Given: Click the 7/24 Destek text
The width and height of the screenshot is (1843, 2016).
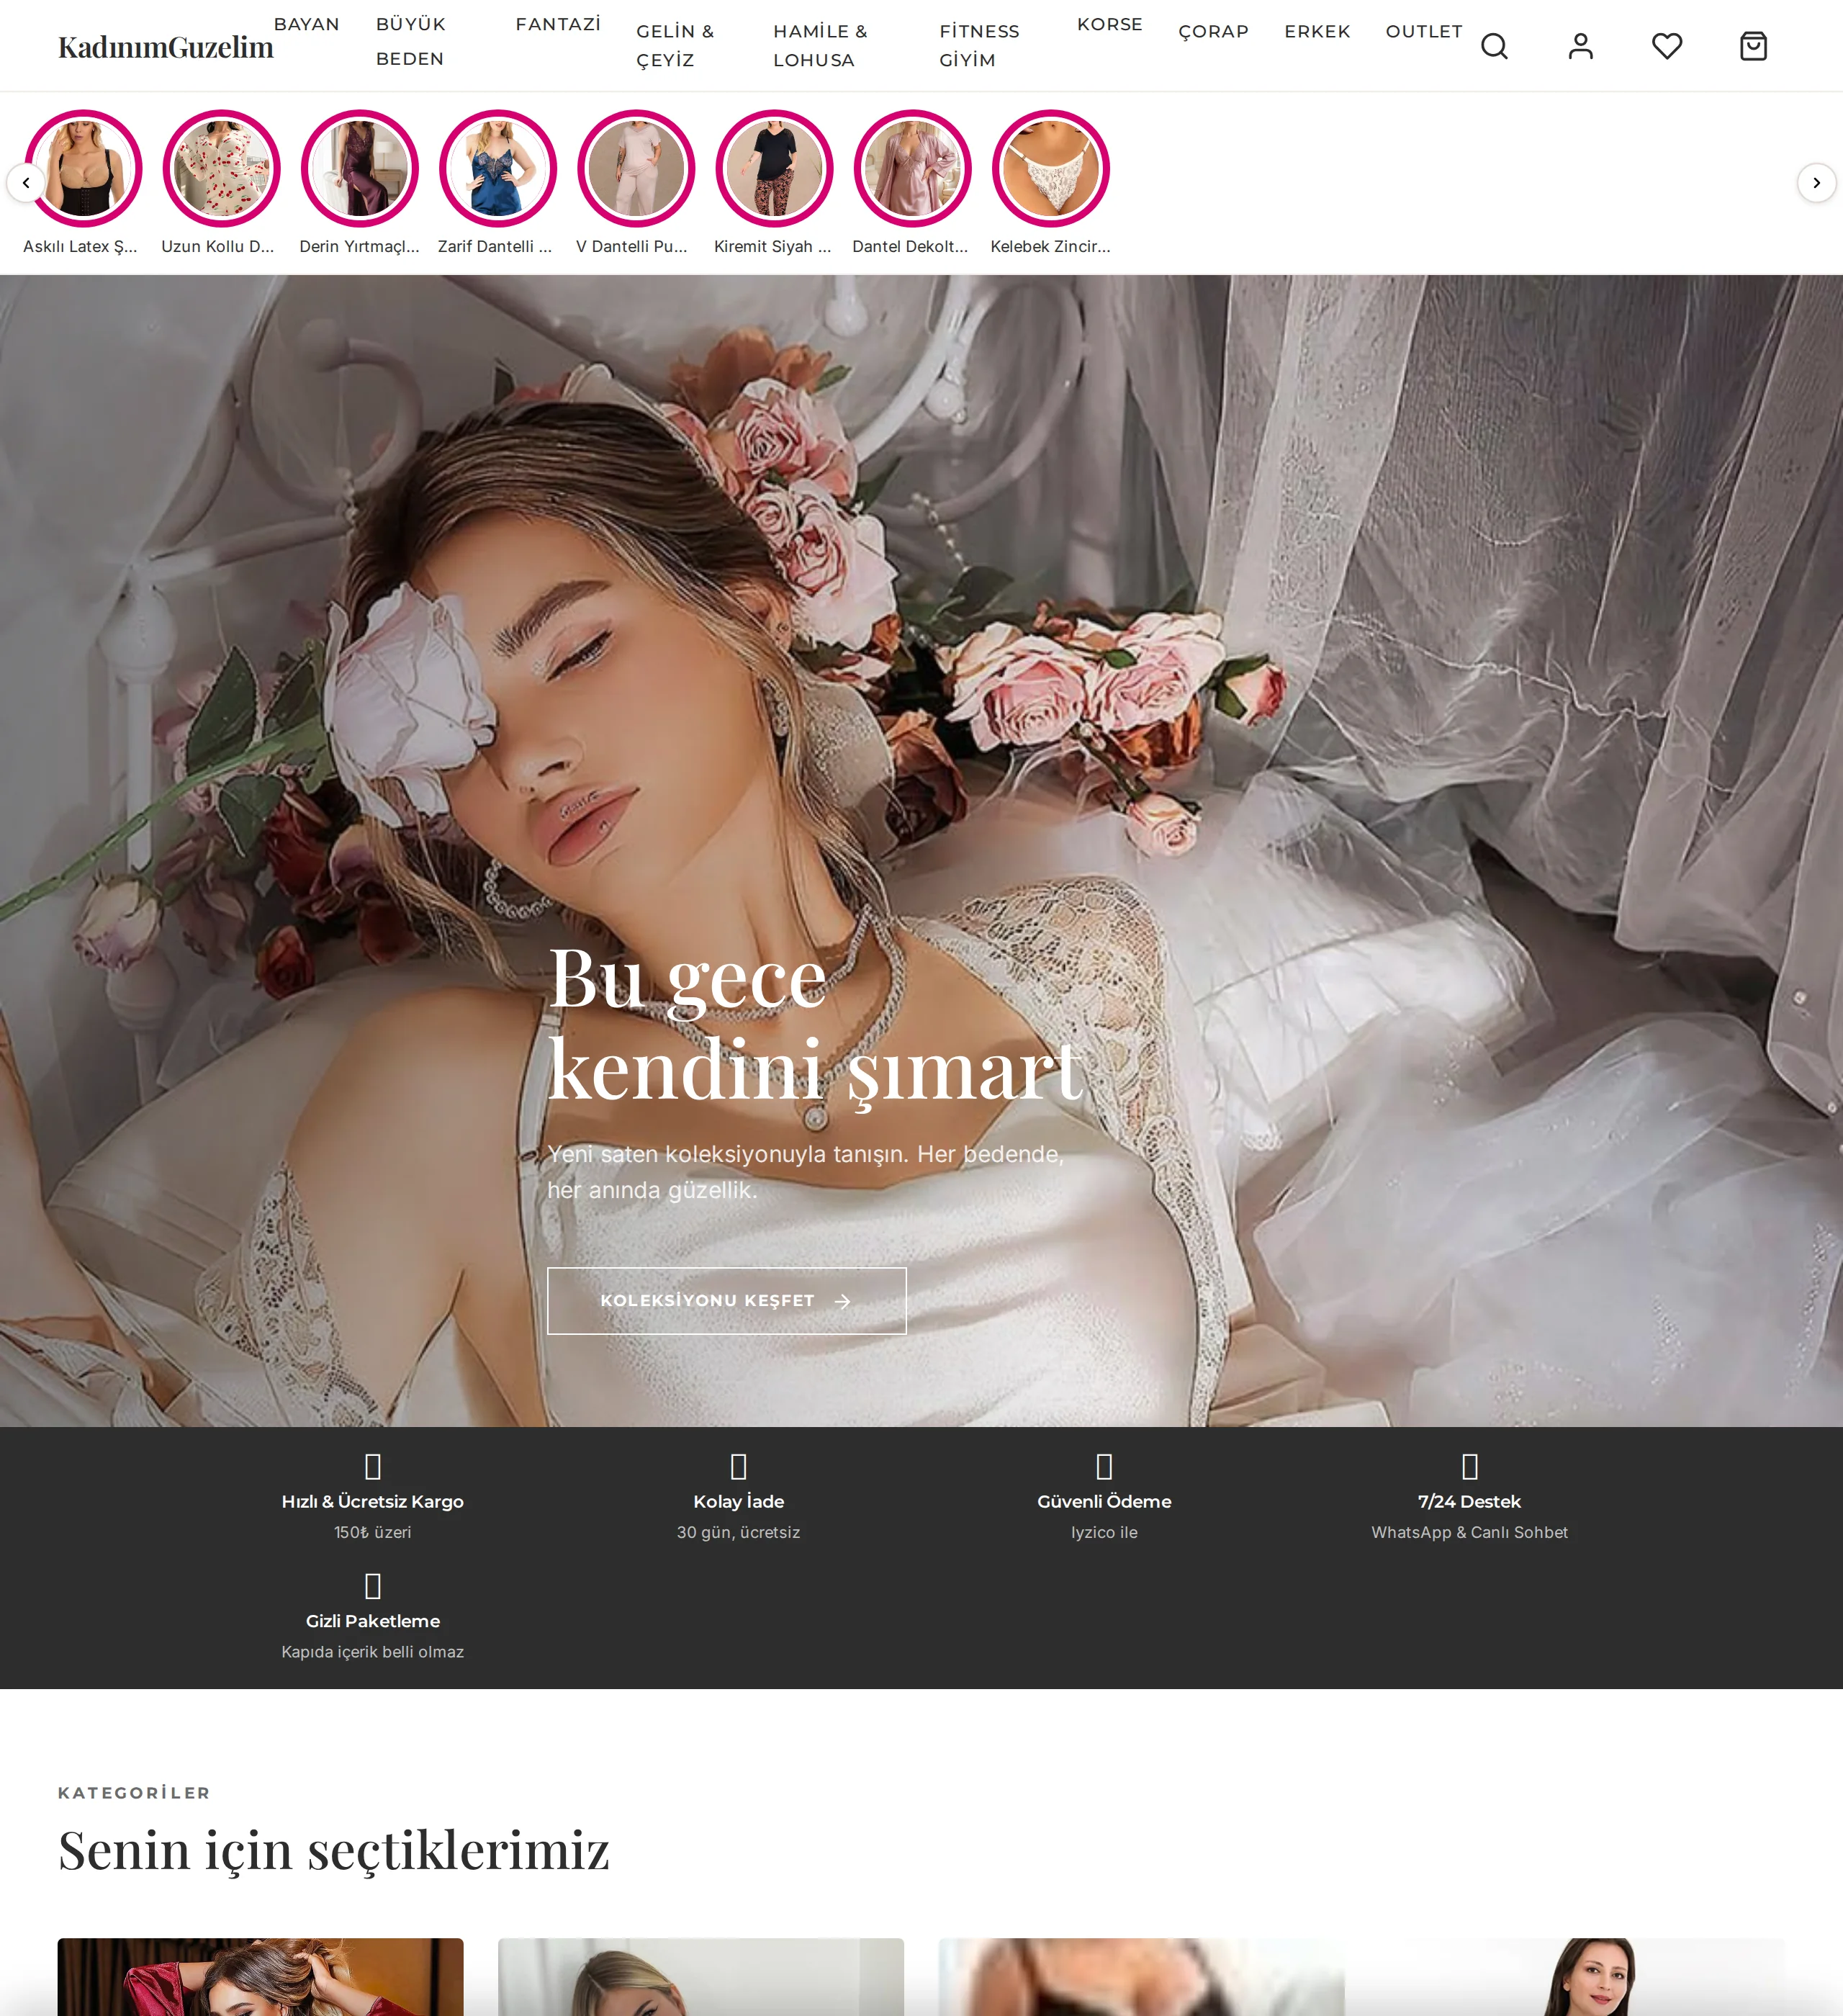Looking at the screenshot, I should pos(1469,1502).
